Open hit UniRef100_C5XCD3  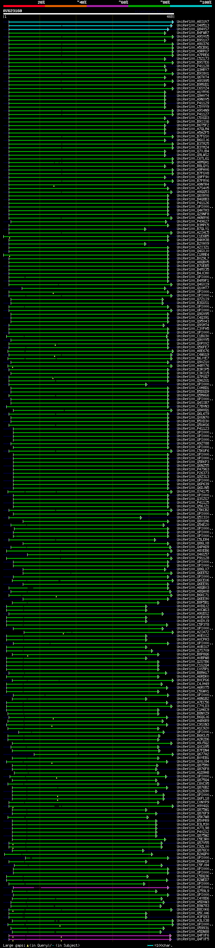click(193, 118)
